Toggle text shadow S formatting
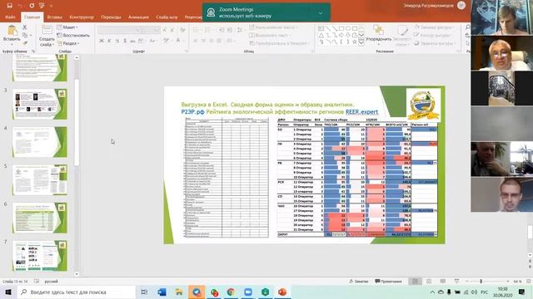Viewport: 533px width, 299px height. tap(125, 41)
